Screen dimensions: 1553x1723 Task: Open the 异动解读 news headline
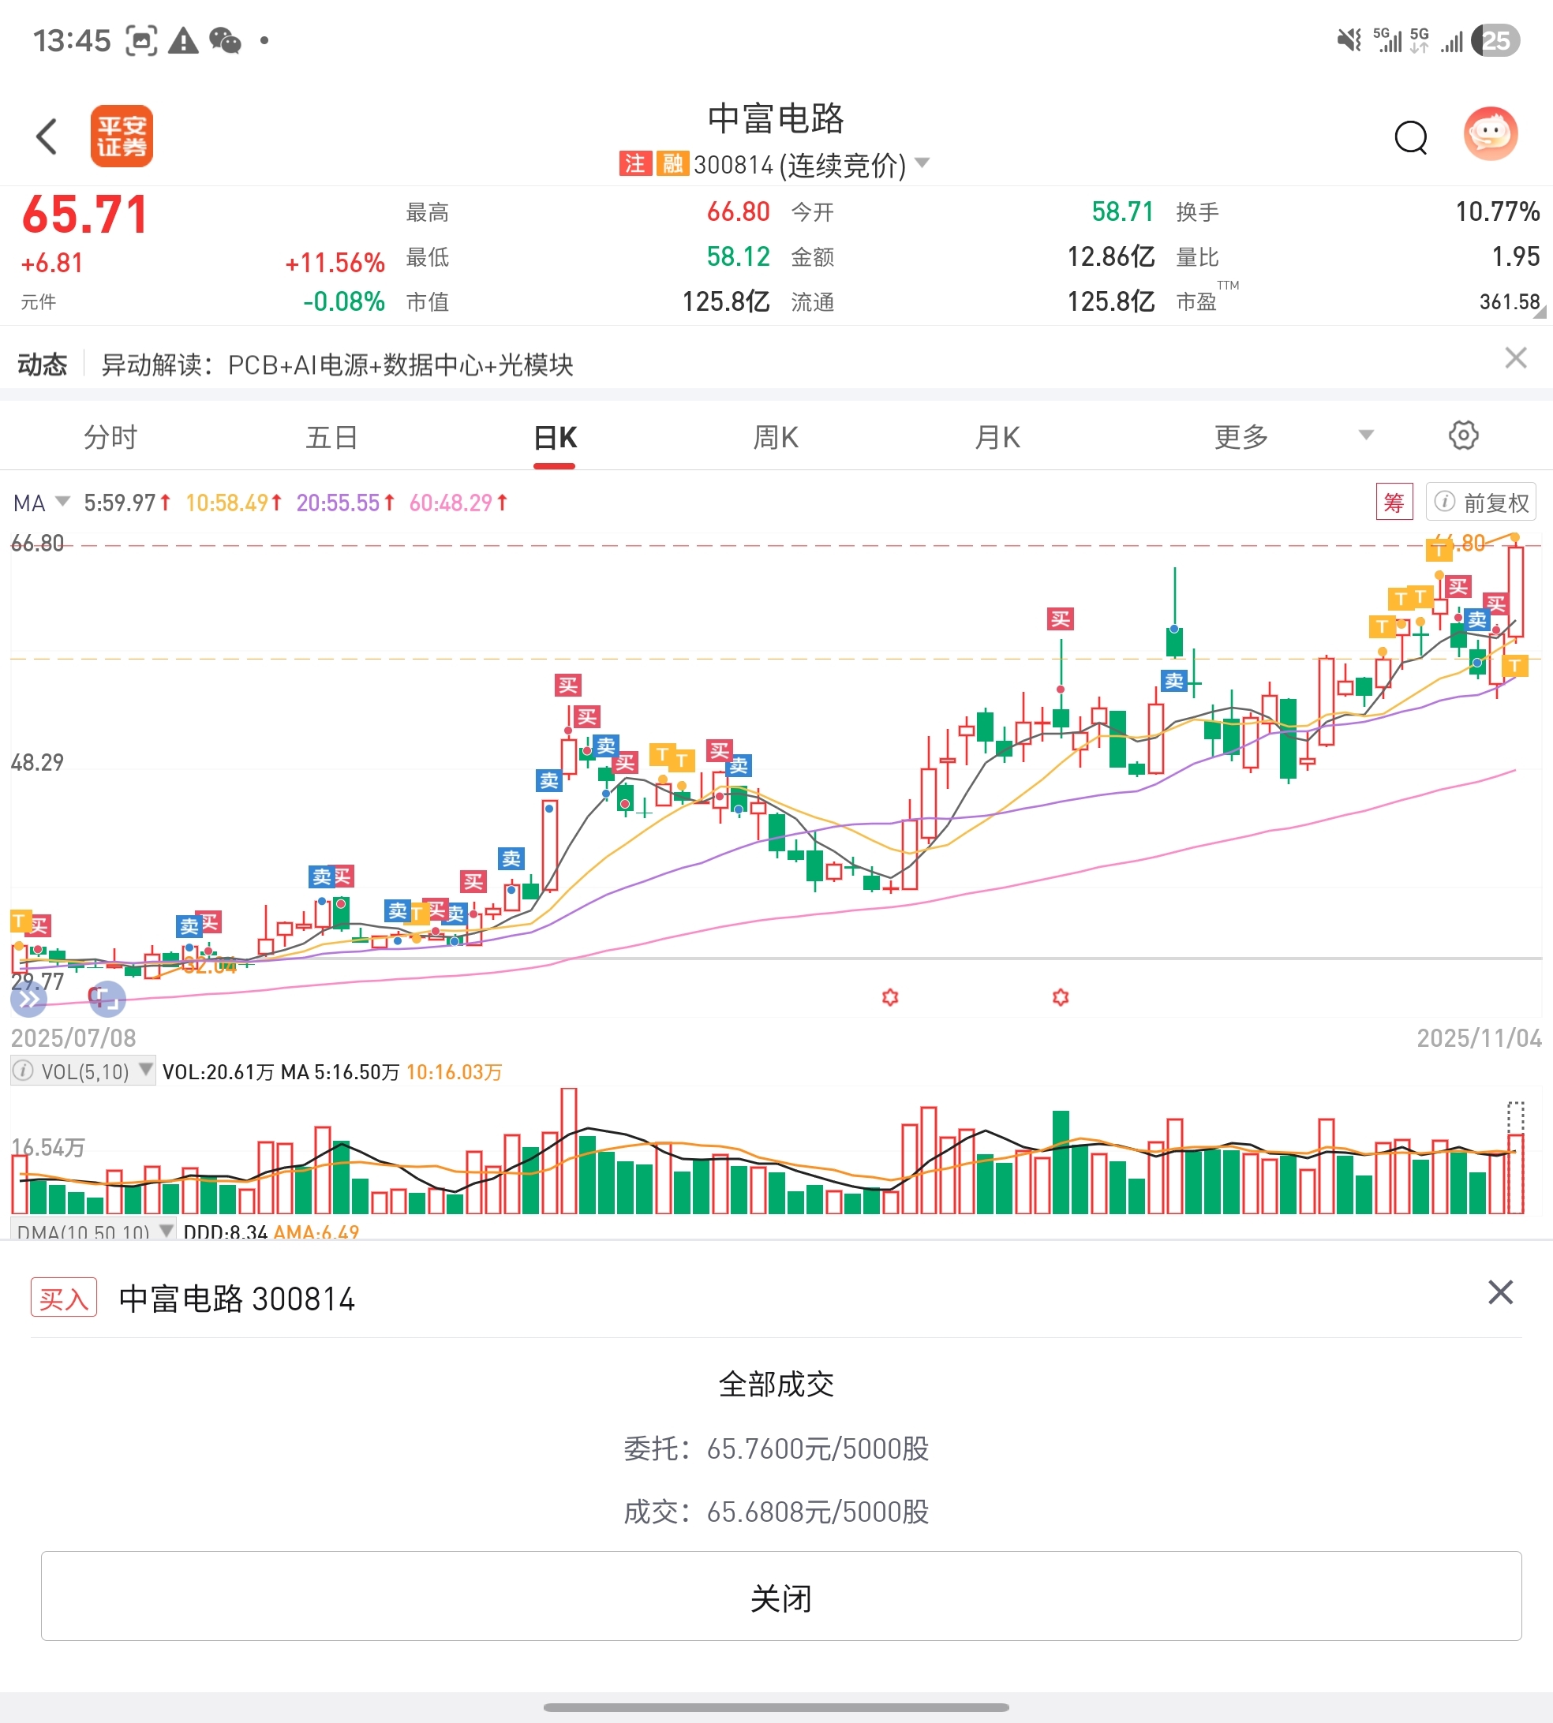337,365
